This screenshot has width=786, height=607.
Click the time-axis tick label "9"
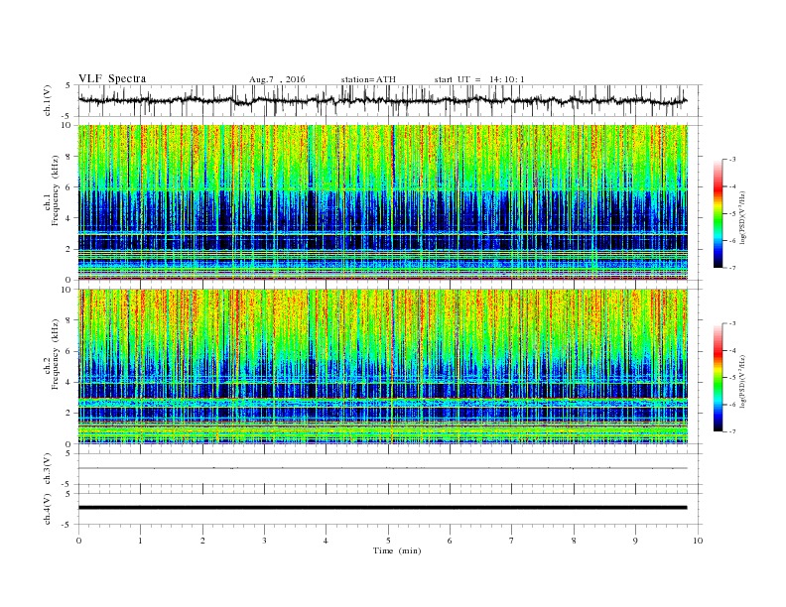click(x=635, y=541)
